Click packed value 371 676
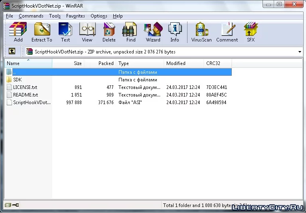The height and width of the screenshot is (213, 306). click(106, 103)
